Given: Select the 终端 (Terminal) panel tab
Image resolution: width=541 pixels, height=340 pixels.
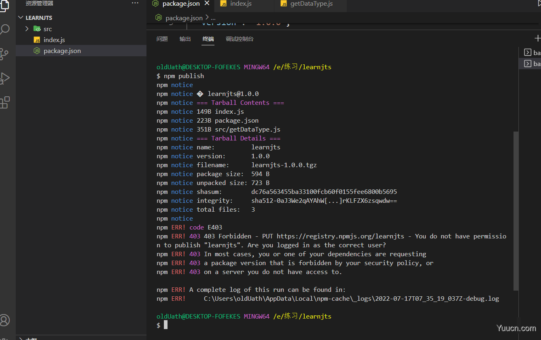Looking at the screenshot, I should click(x=208, y=39).
